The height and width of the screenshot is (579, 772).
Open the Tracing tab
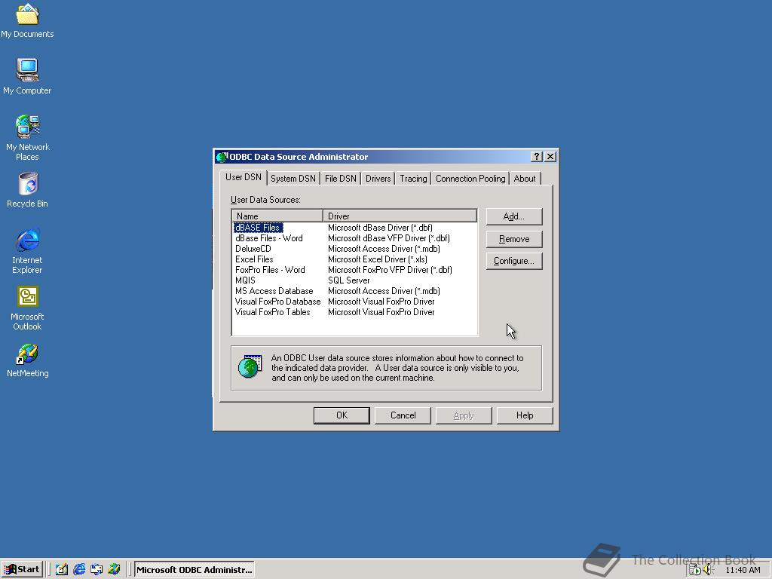[x=413, y=178]
